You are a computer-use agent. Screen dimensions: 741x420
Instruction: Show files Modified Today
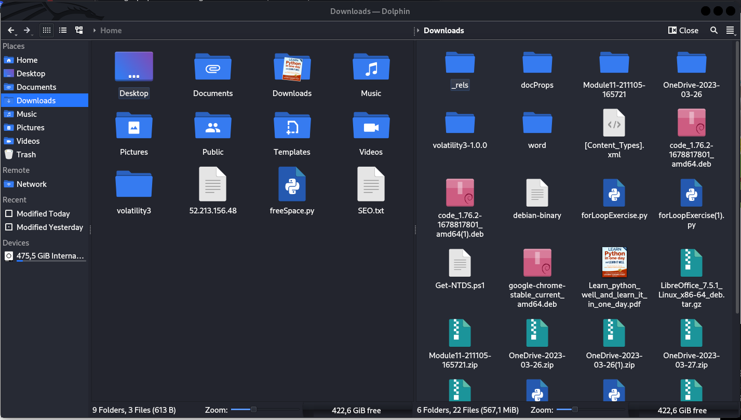tap(43, 213)
